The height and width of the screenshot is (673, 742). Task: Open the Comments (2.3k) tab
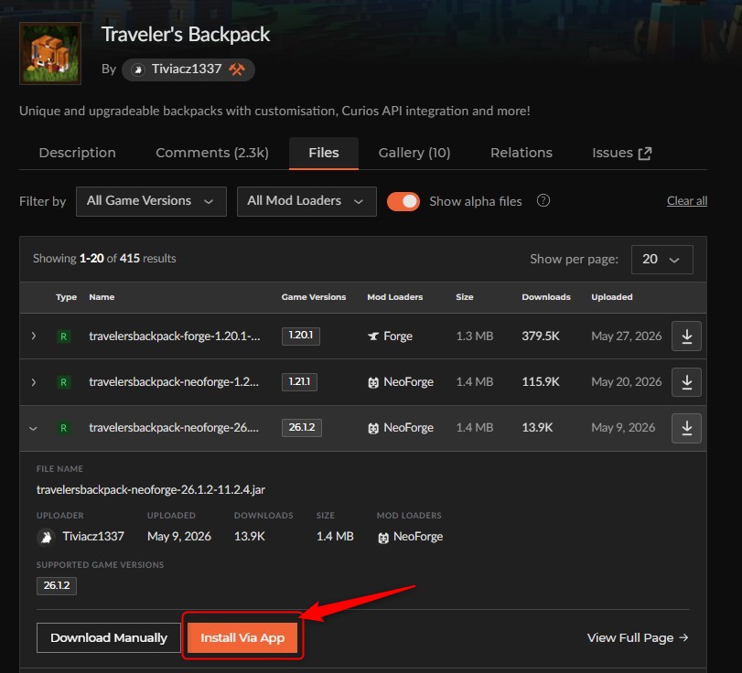(x=212, y=153)
